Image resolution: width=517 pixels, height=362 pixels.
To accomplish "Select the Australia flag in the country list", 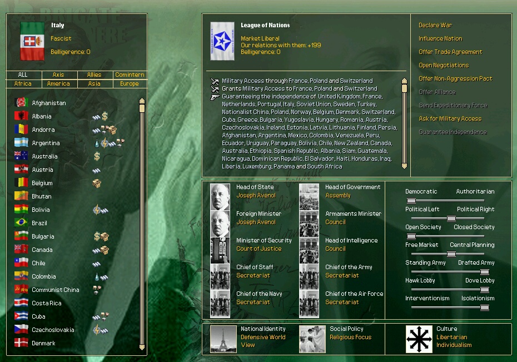I will (21, 156).
